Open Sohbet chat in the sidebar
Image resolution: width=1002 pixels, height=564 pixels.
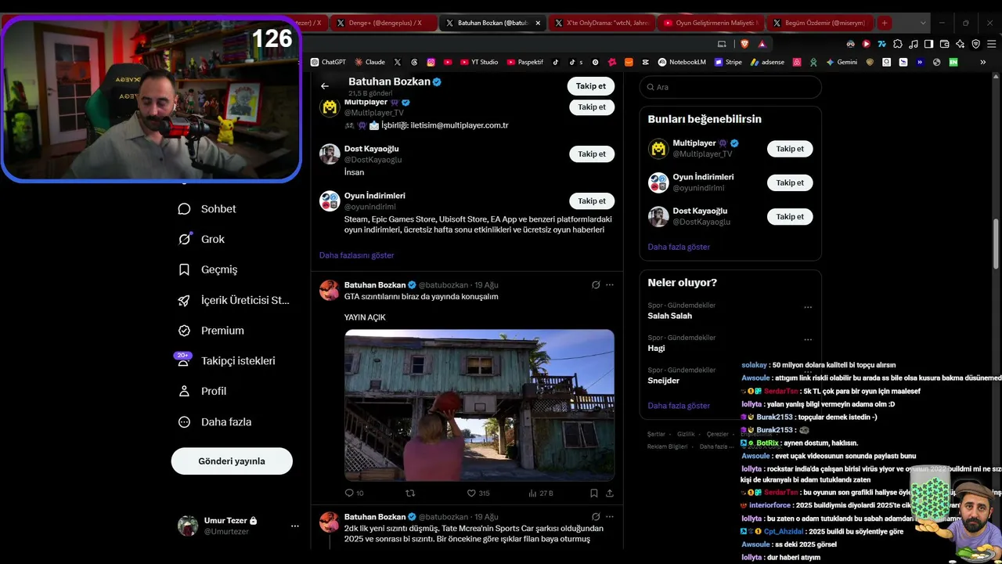point(207,209)
